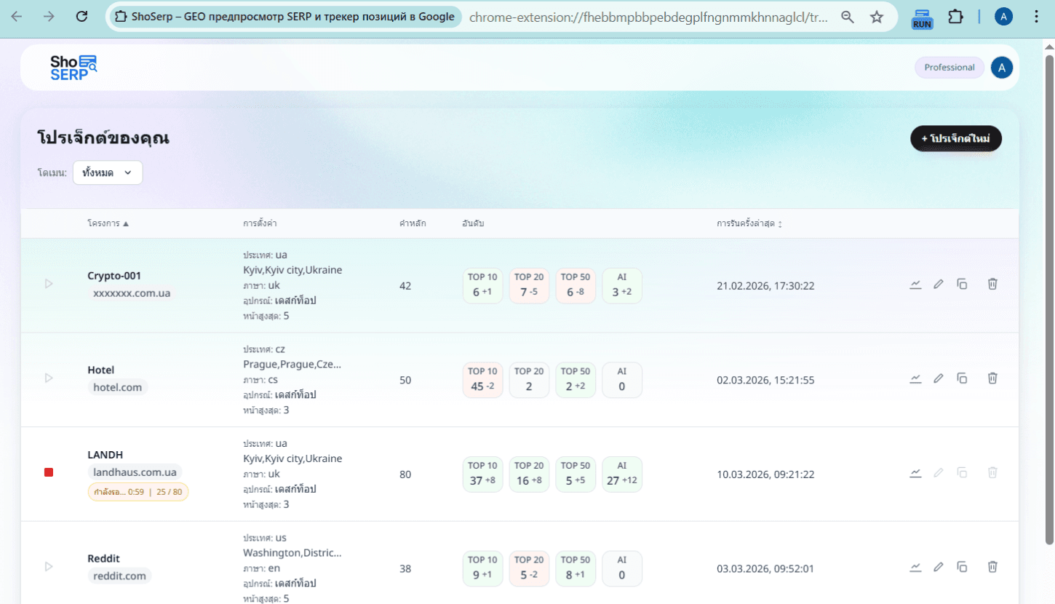
Task: Click the browser address bar URL
Action: (648, 17)
